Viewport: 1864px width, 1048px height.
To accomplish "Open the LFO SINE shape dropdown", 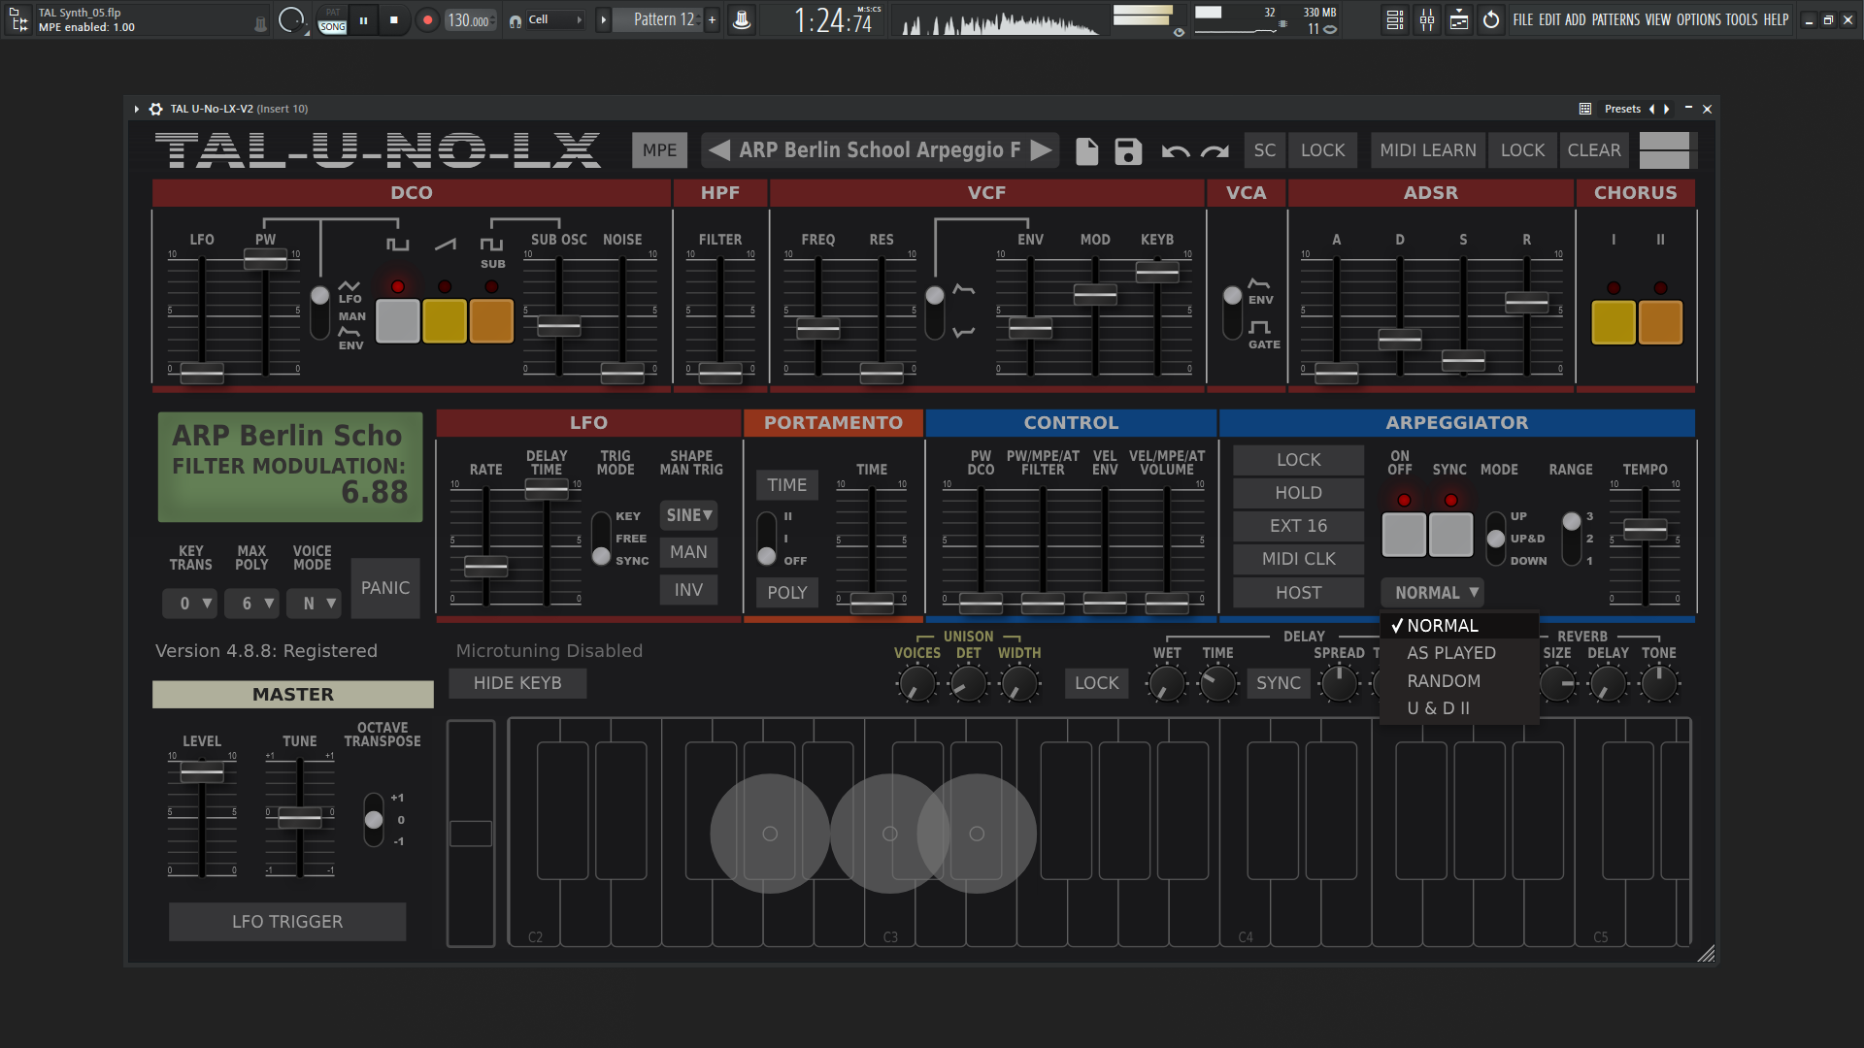I will [x=688, y=515].
